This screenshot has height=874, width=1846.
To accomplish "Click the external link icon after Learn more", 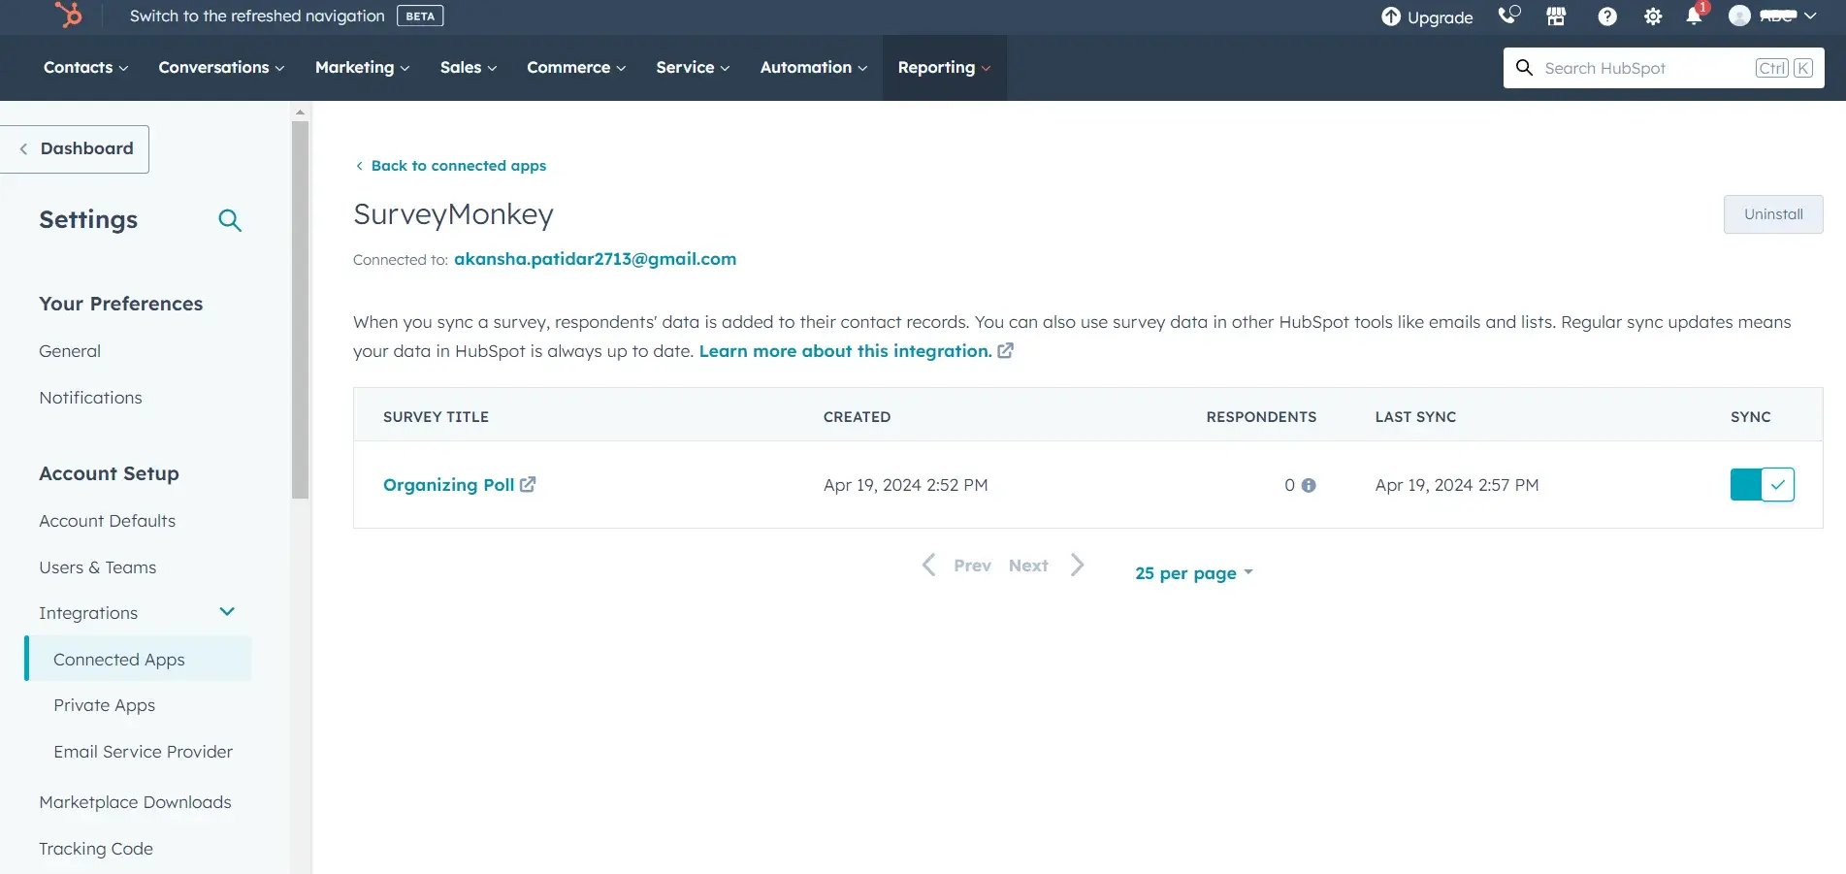I will click(1006, 351).
